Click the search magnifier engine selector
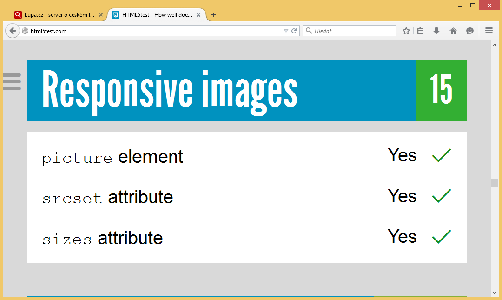 click(x=309, y=31)
